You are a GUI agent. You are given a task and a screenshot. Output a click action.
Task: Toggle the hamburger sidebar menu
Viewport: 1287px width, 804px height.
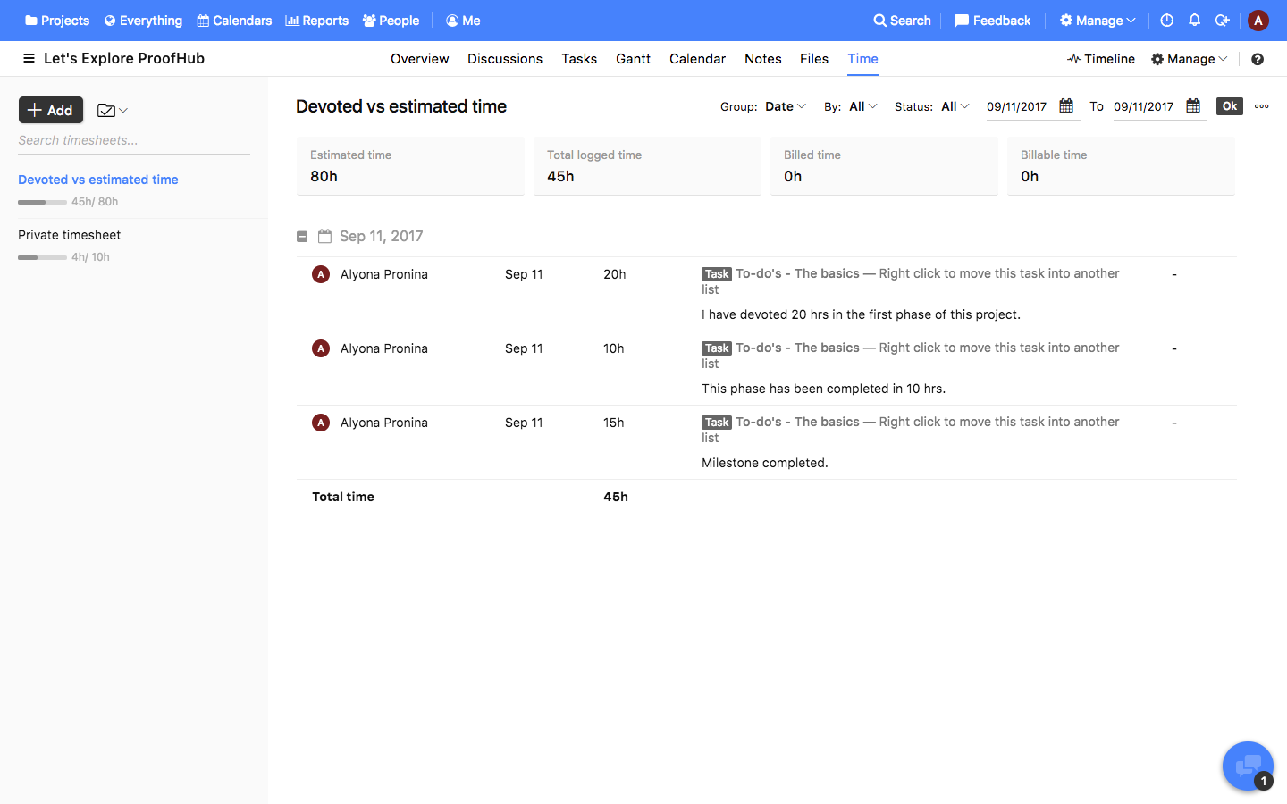29,58
